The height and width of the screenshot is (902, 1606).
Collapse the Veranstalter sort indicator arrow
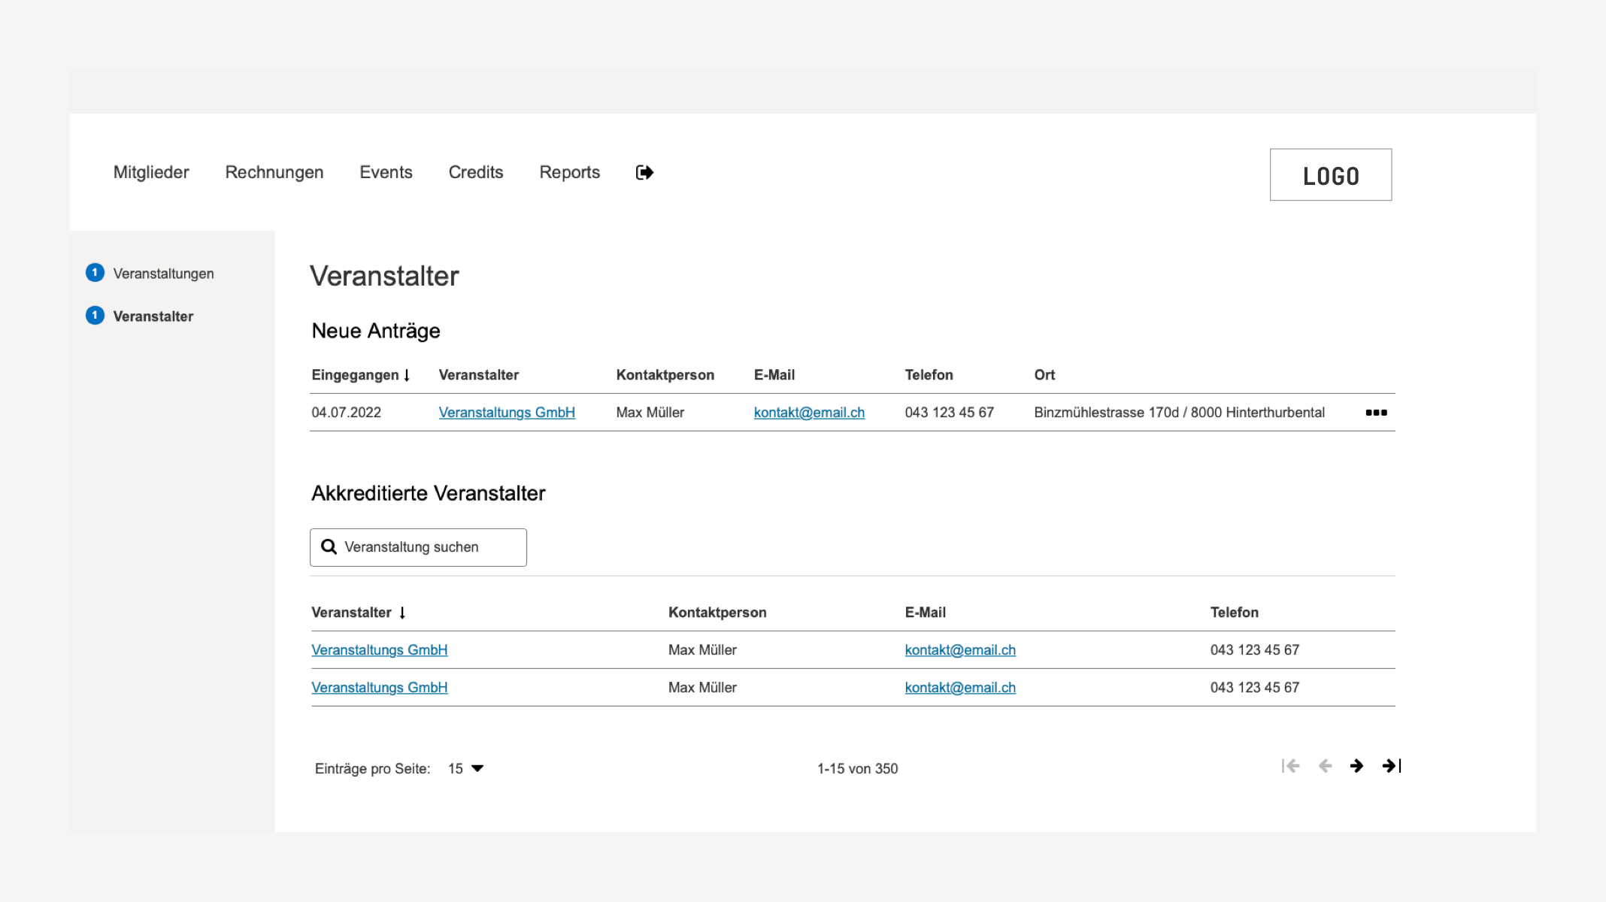tap(404, 613)
